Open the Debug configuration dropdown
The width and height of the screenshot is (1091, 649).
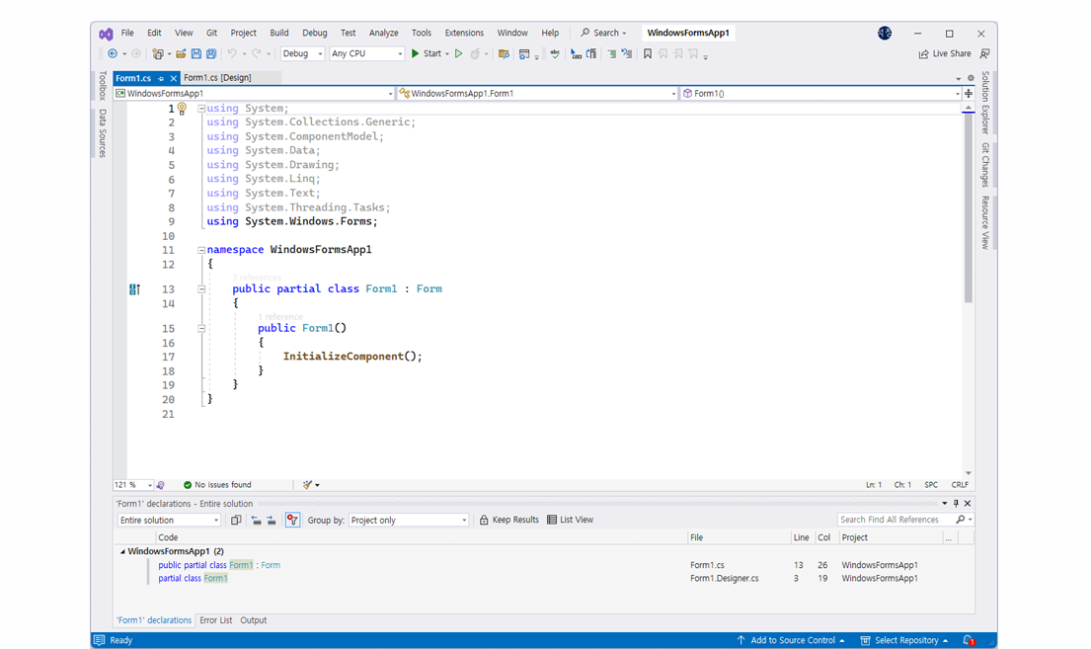(x=303, y=53)
